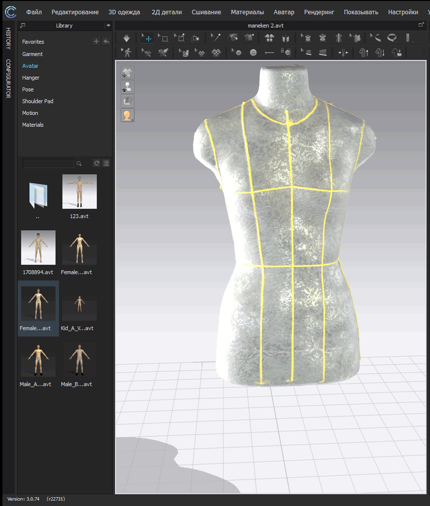Open the Материалы menu
Screen dimensions: 430x506
(247, 12)
